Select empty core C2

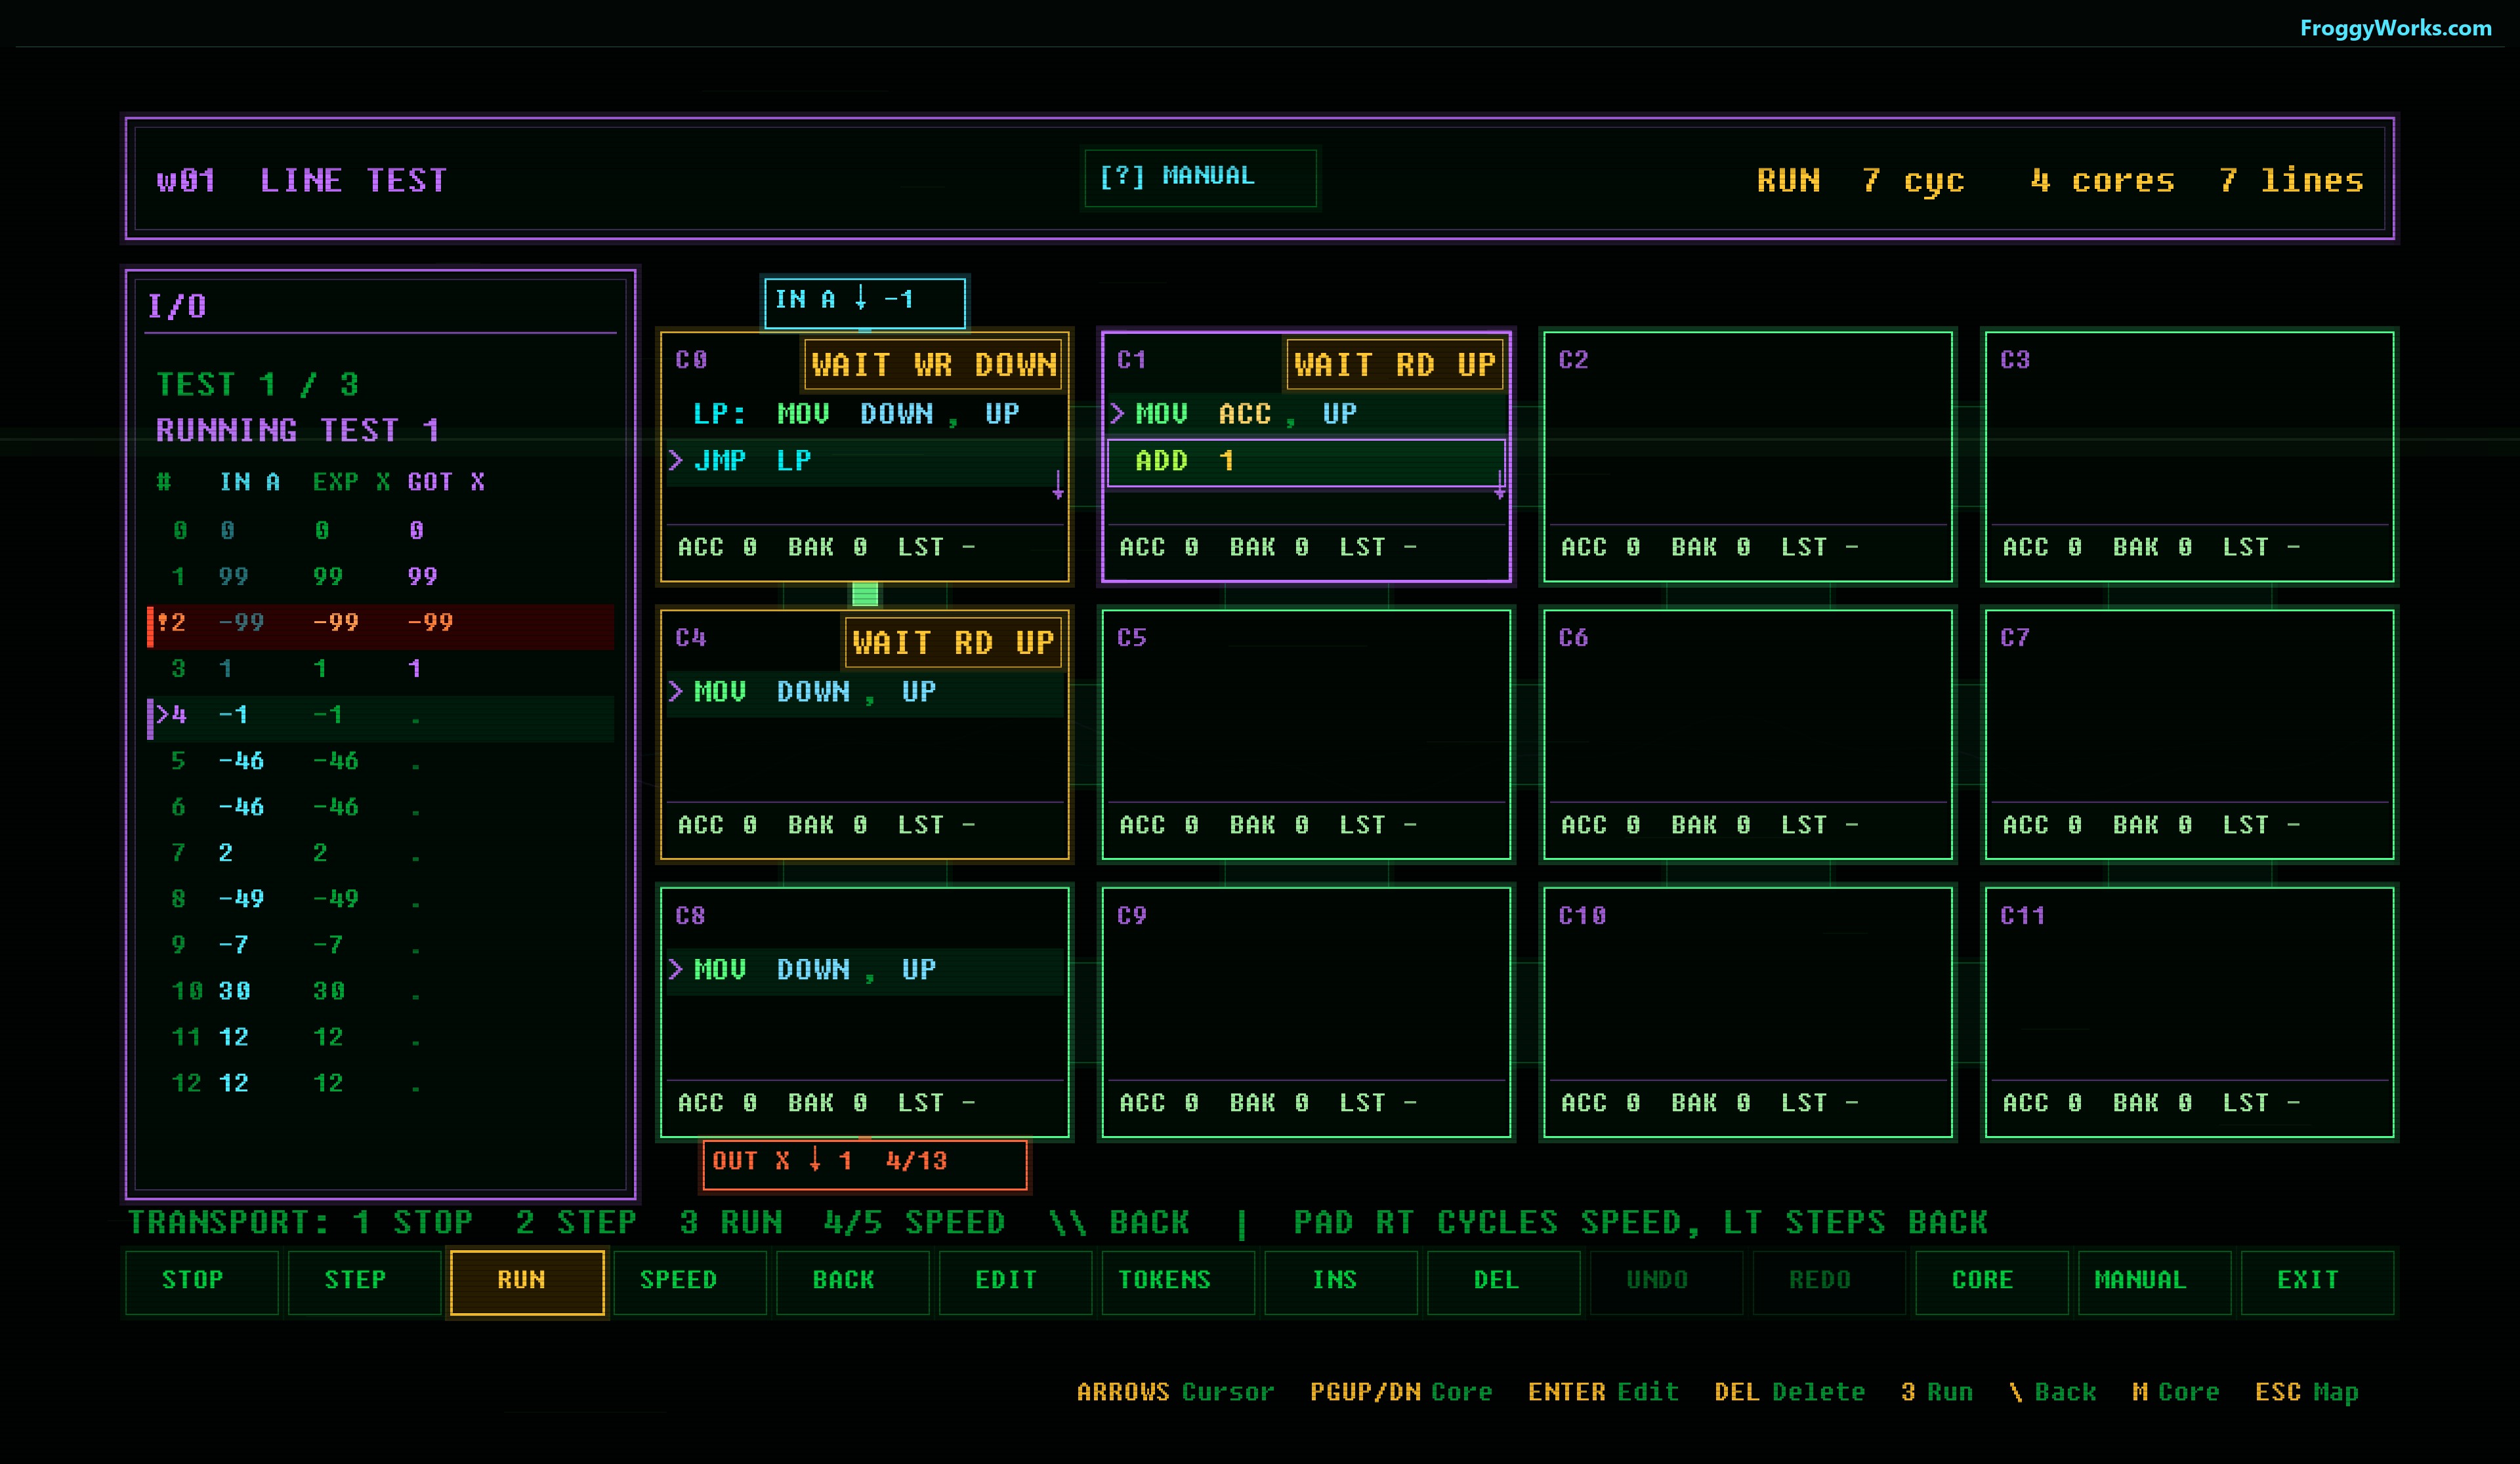[1747, 456]
